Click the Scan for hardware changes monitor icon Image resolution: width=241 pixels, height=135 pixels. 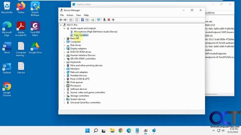[x=99, y=20]
